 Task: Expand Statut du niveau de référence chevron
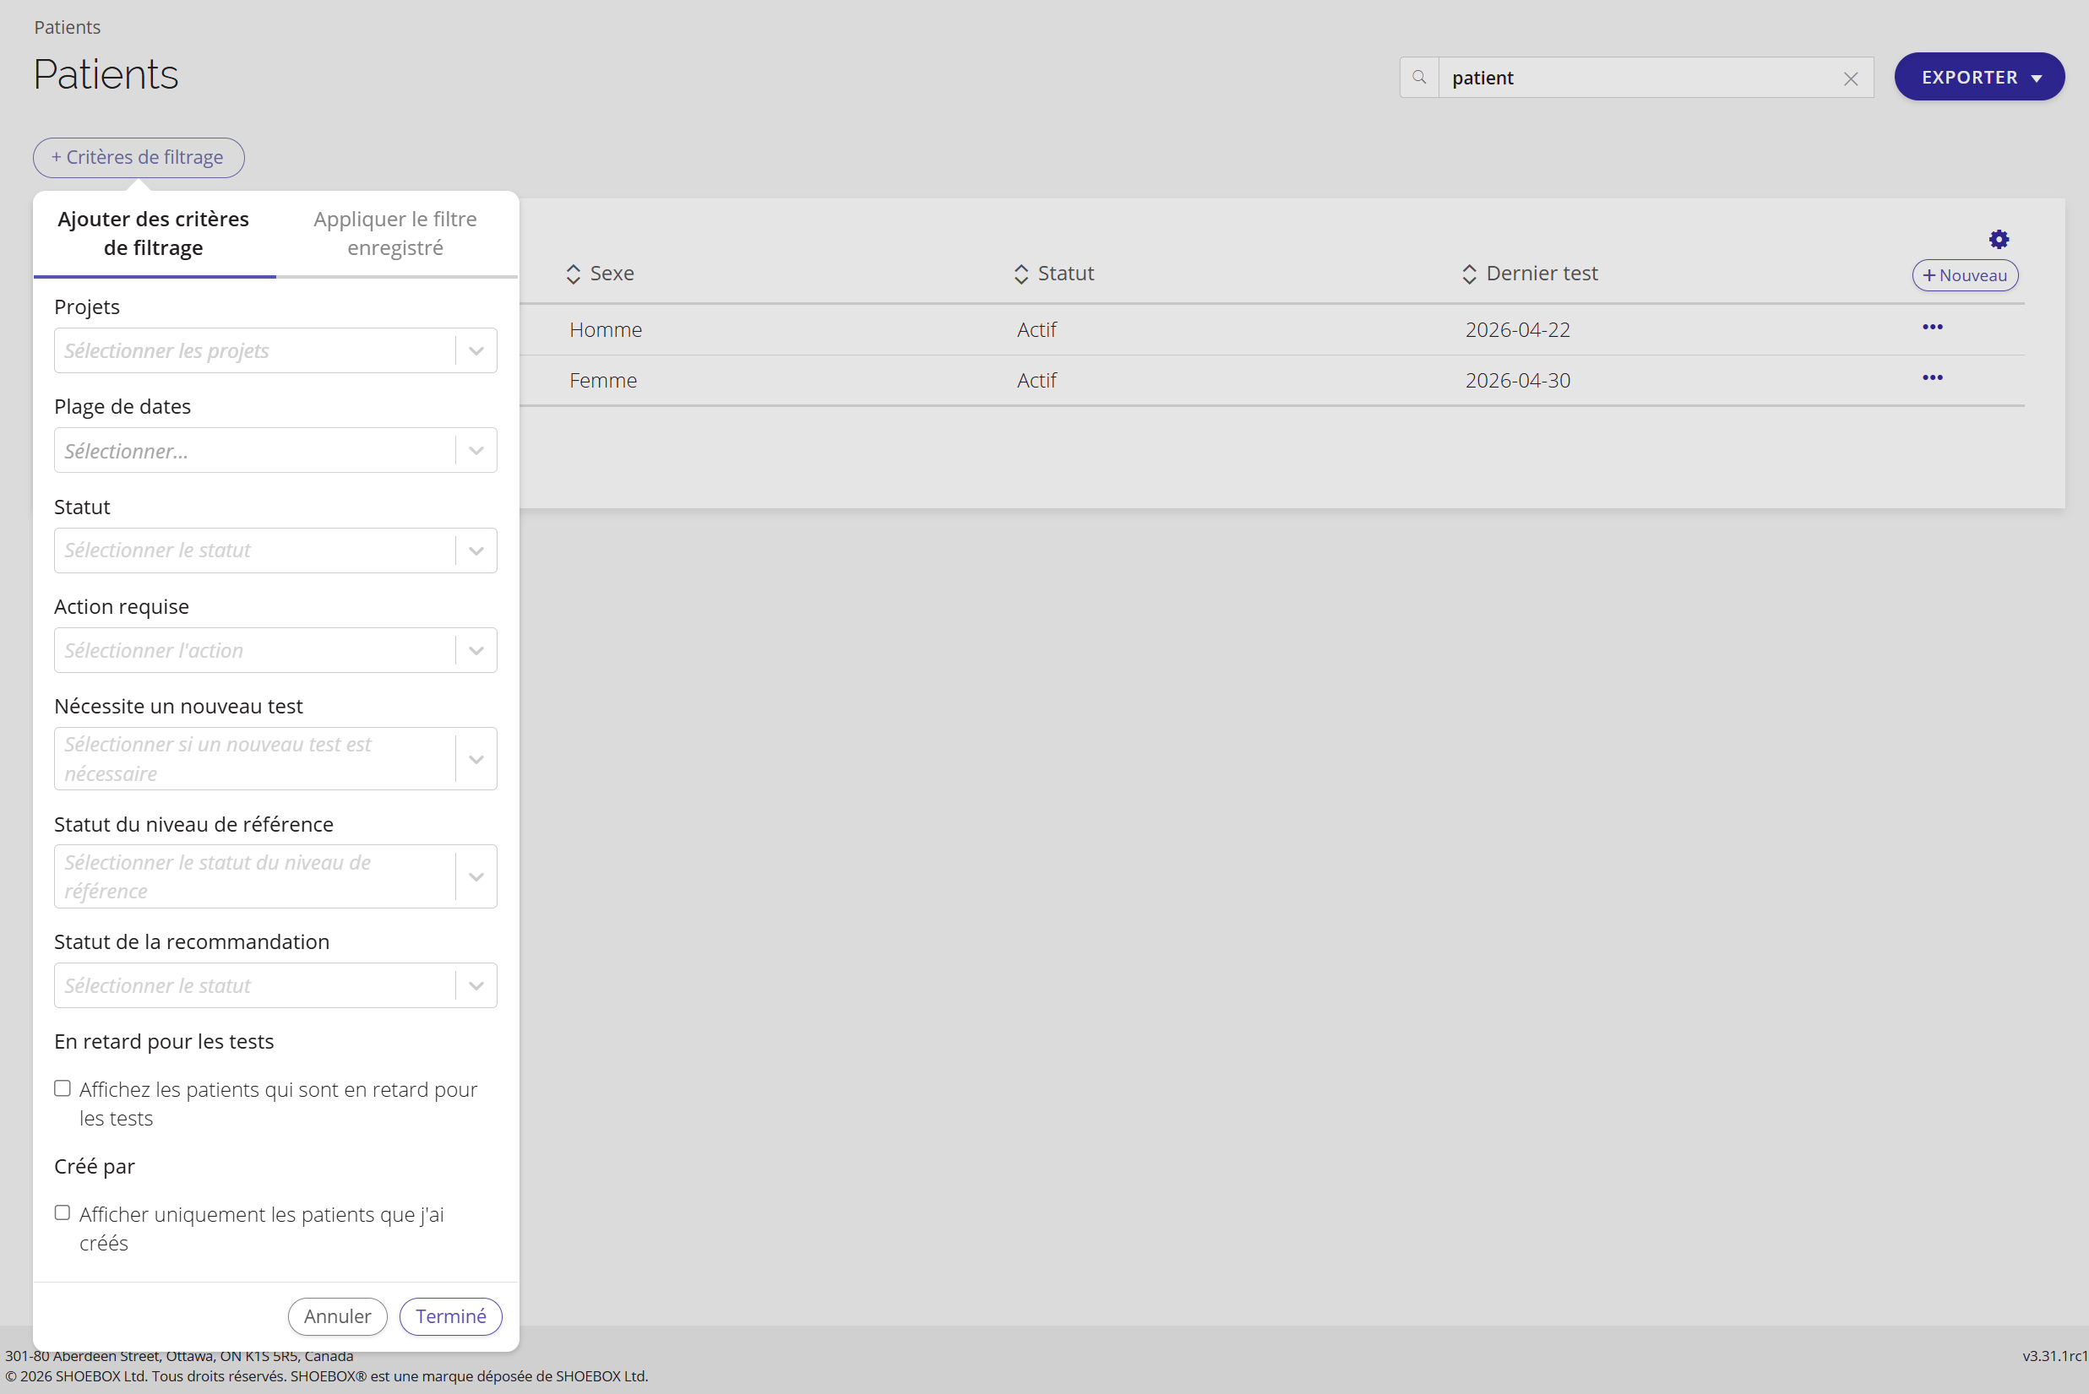point(476,876)
